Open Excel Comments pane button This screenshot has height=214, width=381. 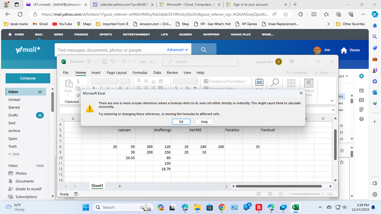(297, 73)
